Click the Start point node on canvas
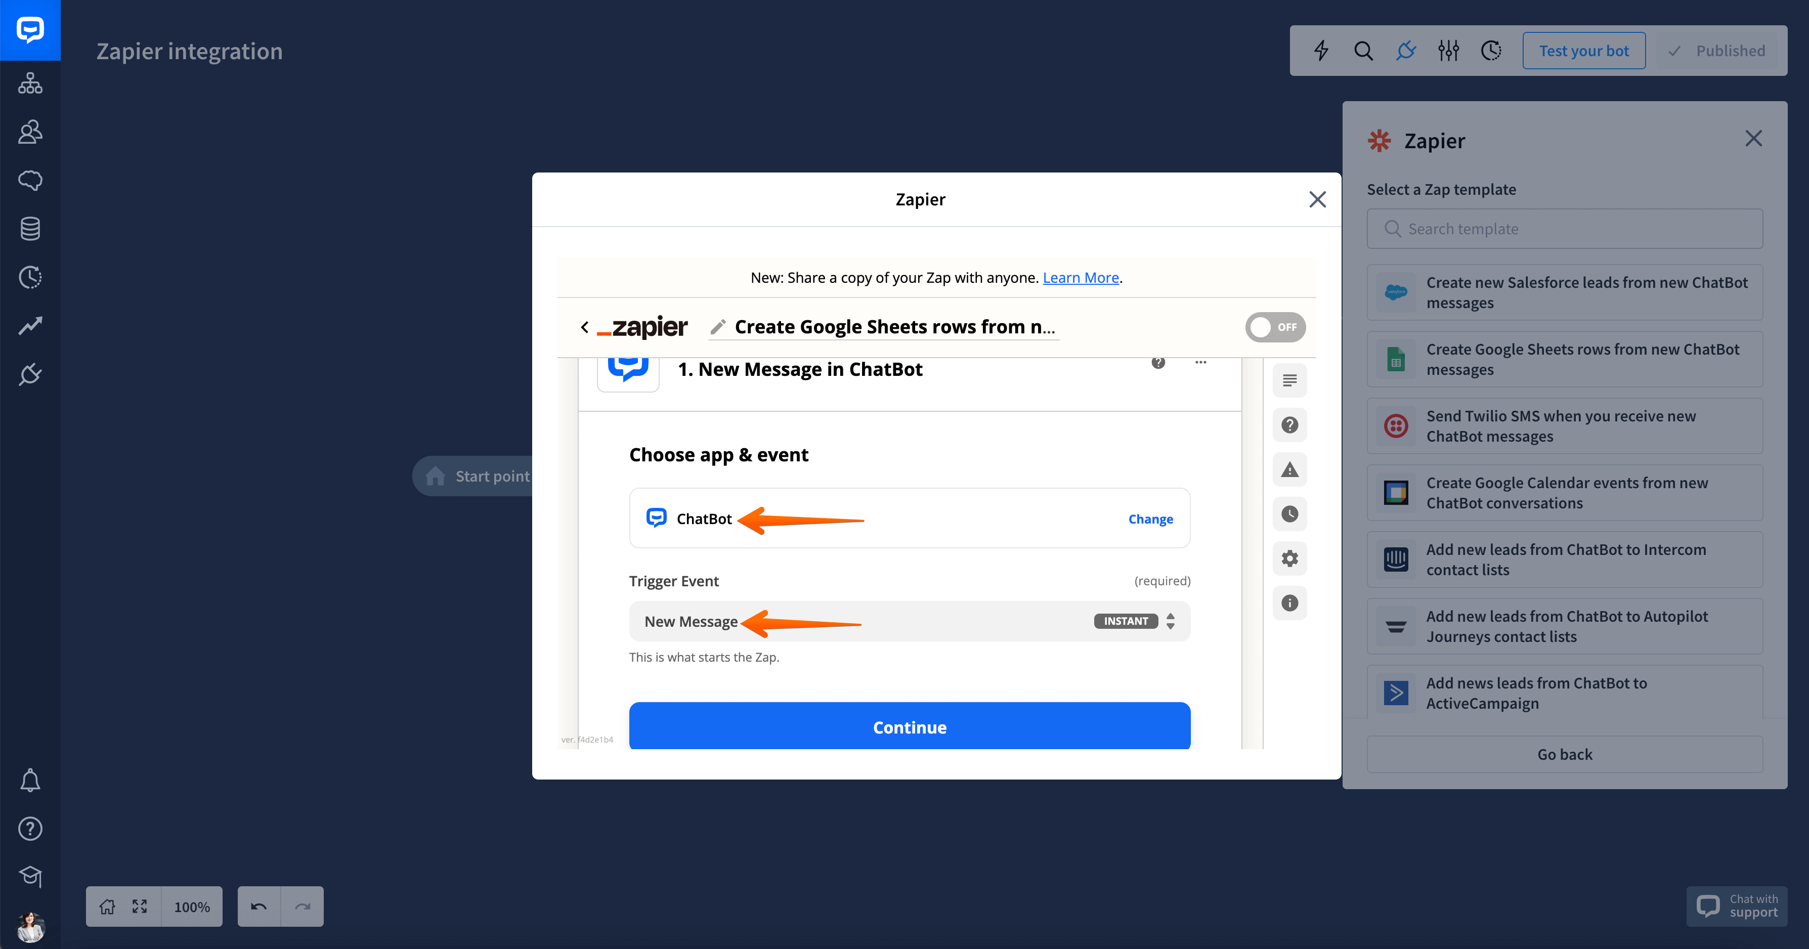 [x=472, y=476]
